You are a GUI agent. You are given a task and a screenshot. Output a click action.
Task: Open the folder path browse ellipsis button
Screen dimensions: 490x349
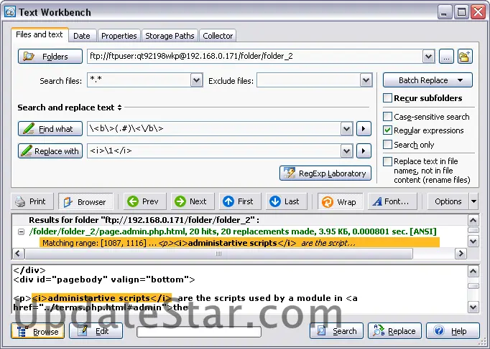point(446,57)
